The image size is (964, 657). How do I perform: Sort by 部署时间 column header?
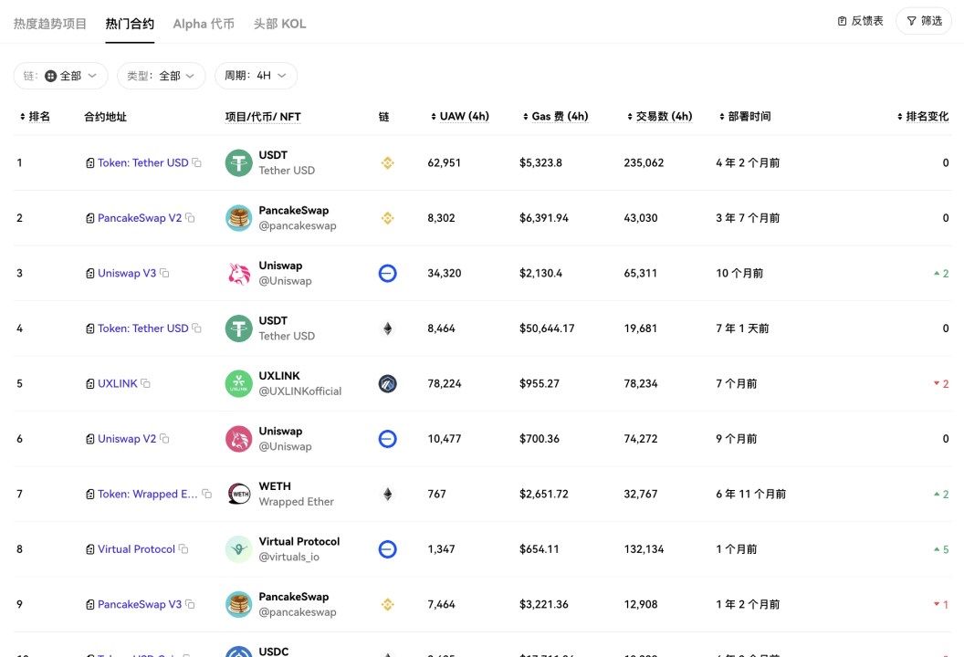[x=744, y=117]
